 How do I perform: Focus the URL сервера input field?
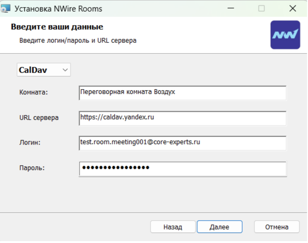[182, 118]
